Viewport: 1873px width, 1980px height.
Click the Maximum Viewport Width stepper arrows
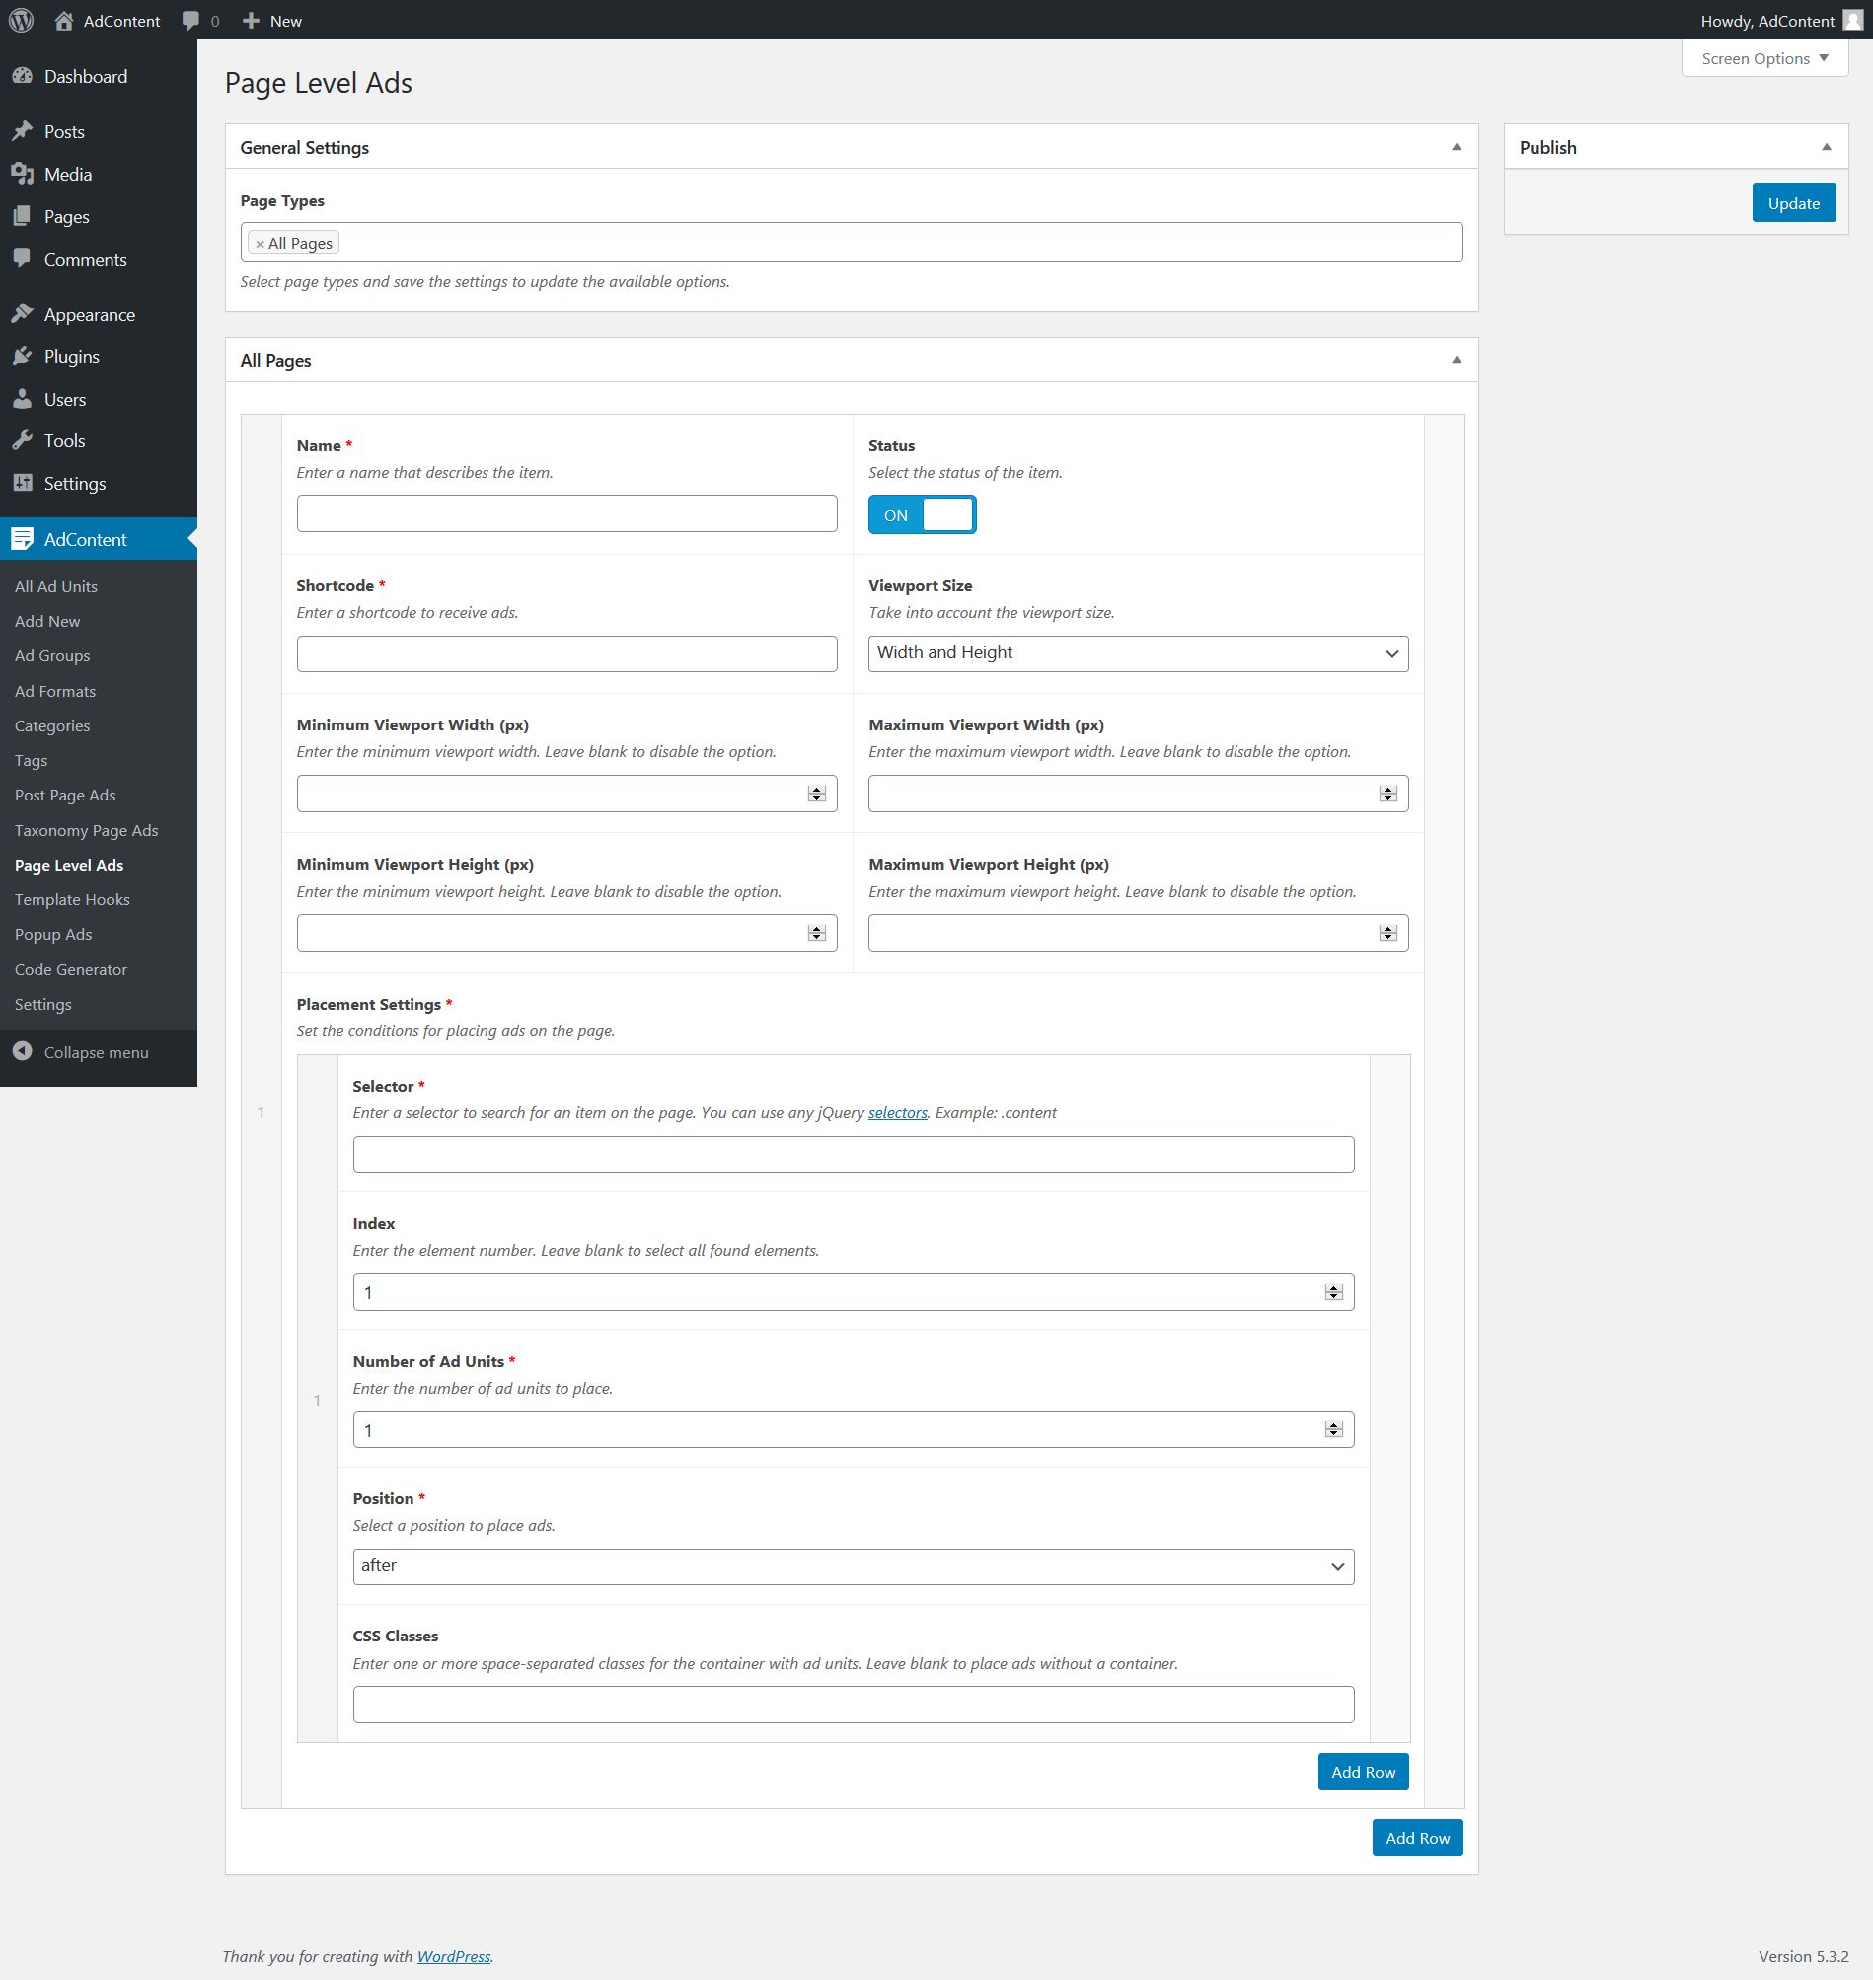1387,794
